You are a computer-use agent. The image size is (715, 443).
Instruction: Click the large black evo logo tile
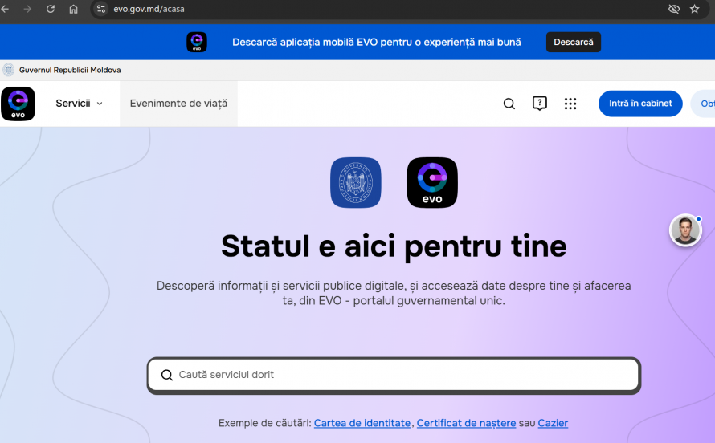point(432,182)
